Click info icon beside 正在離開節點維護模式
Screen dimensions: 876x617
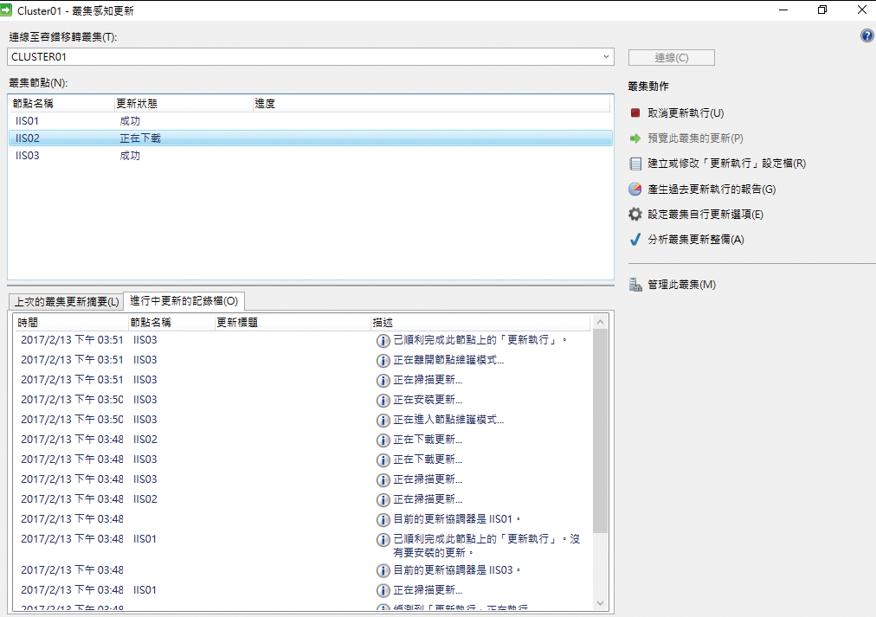[x=383, y=361]
